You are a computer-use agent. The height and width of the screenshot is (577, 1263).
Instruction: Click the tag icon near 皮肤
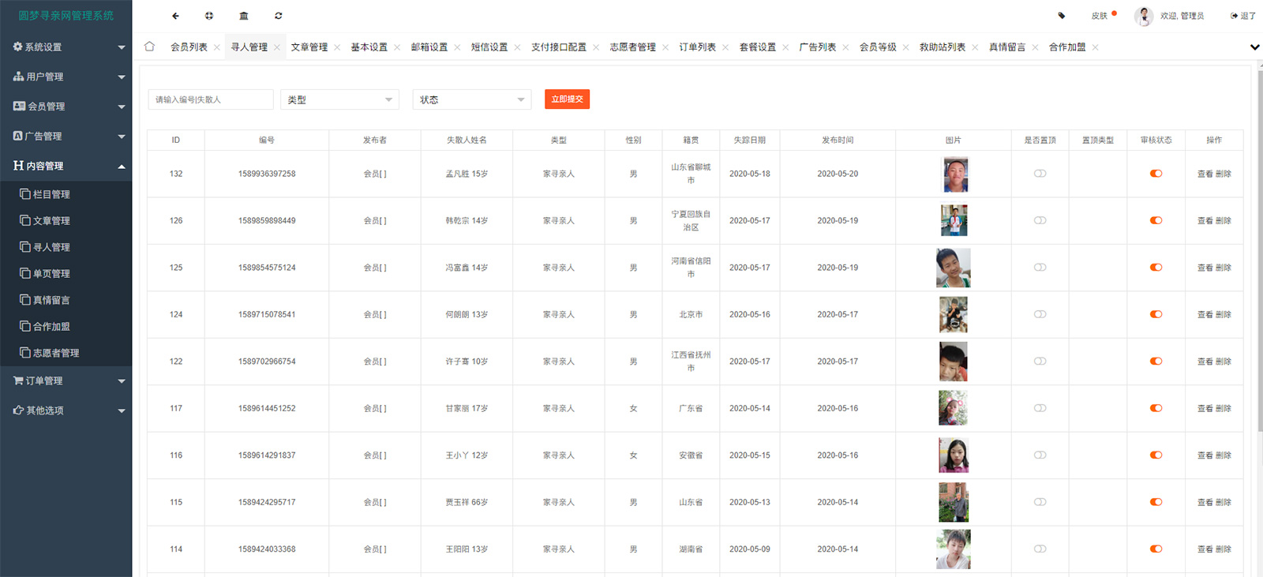click(1062, 16)
